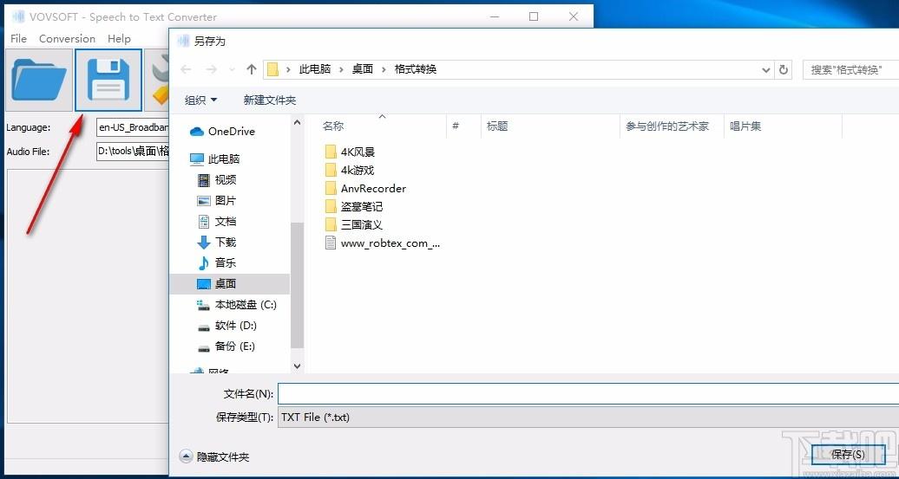Click navigation pane scrollbar up arrow

point(297,122)
